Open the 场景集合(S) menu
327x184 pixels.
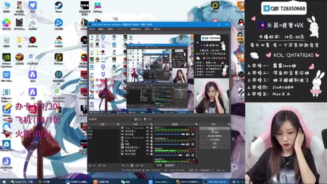(x=136, y=29)
